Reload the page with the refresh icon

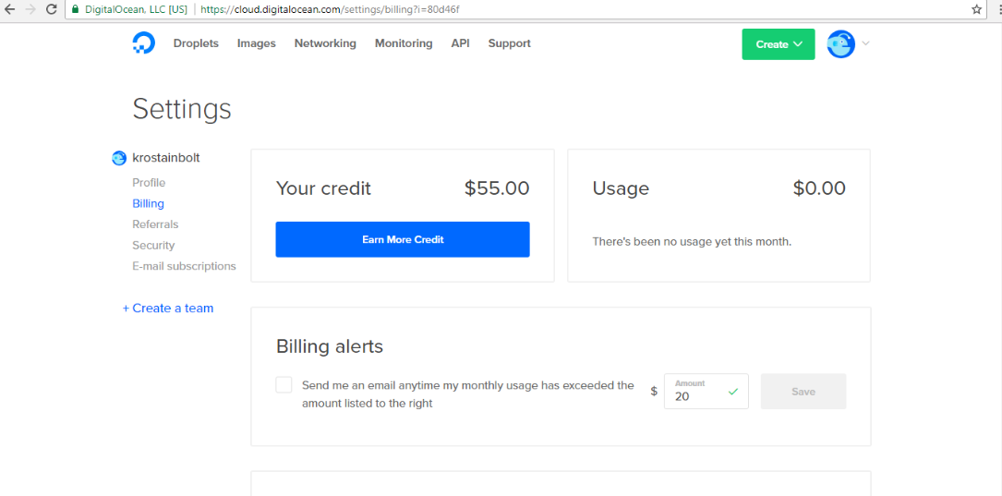[51, 9]
